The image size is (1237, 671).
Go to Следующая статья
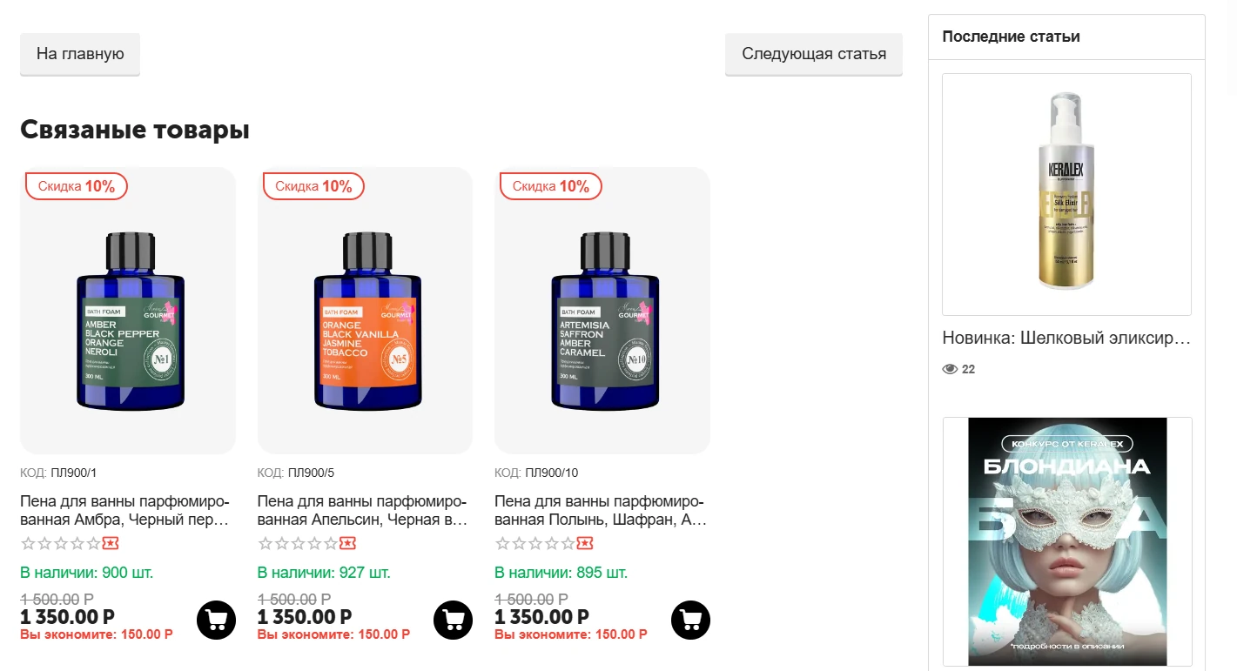coord(814,54)
